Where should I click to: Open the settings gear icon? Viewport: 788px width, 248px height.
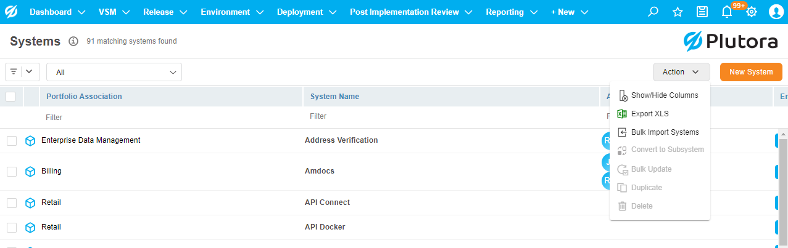coord(751,12)
